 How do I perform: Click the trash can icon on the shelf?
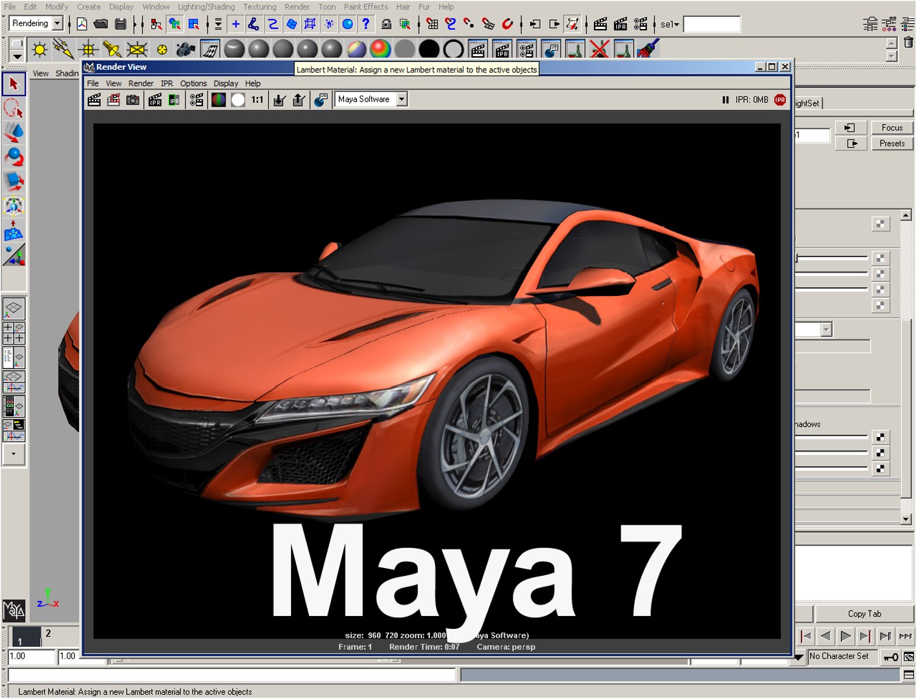908,43
